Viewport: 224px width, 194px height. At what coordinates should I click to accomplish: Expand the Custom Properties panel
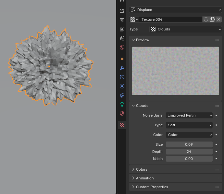pyautogui.click(x=152, y=187)
